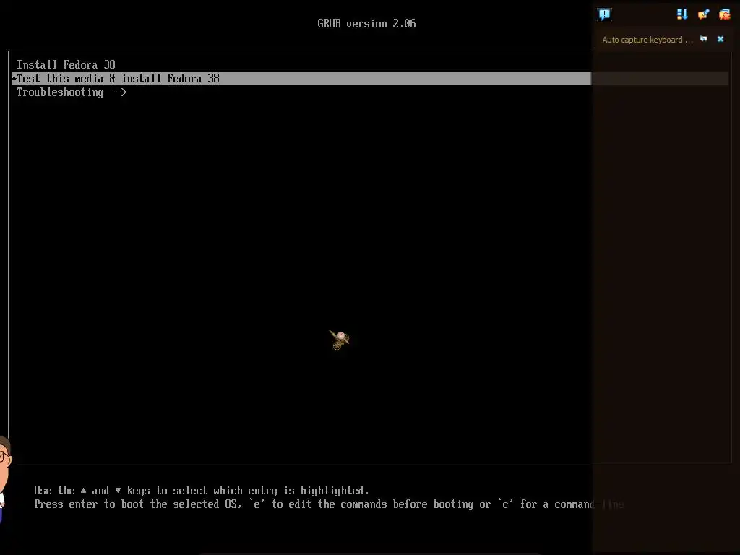The image size is (740, 555).
Task: Click the delete-all notifications icon with red X
Action: (724, 14)
